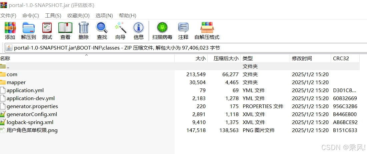Open the 工具(S) menu
The height and width of the screenshot is (154, 367).
[53, 16]
